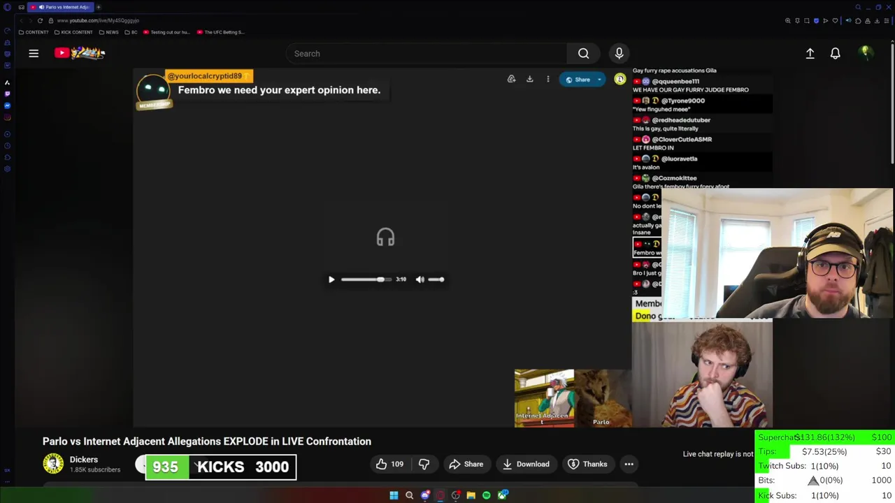Open Windows taskbar search
The image size is (895, 503).
(410, 495)
